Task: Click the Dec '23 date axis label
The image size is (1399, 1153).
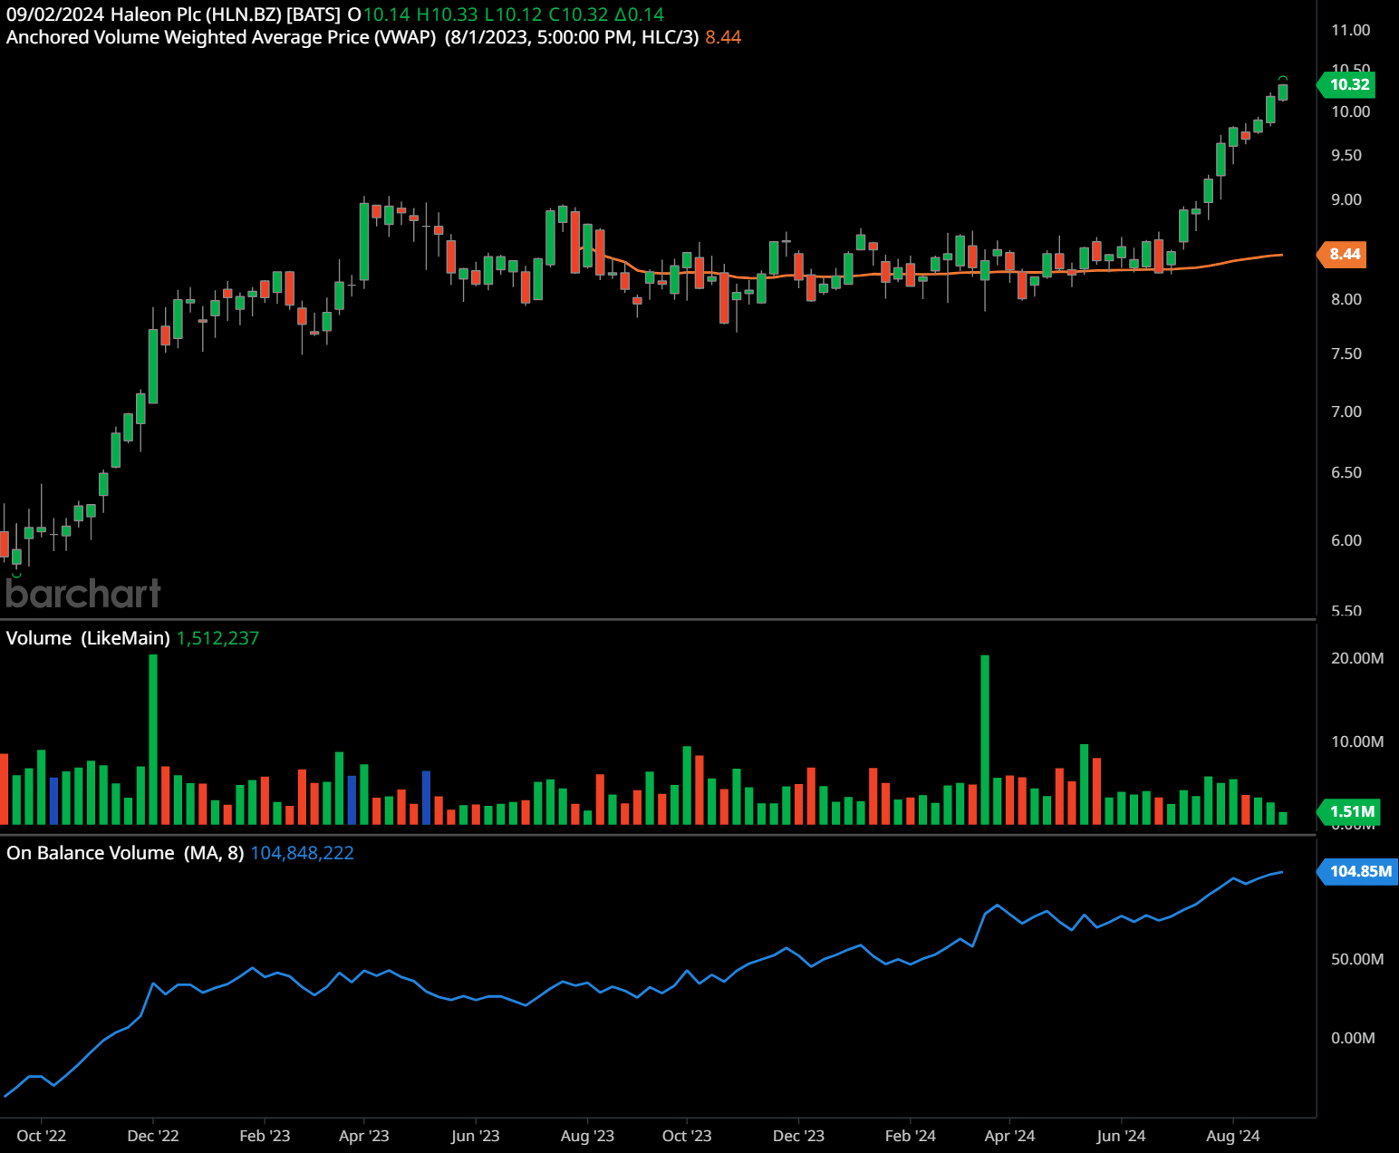Action: point(798,1136)
